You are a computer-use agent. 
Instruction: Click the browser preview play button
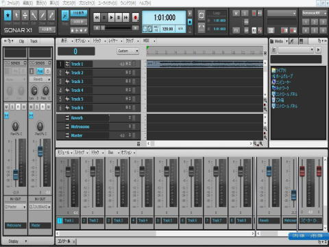319,49
